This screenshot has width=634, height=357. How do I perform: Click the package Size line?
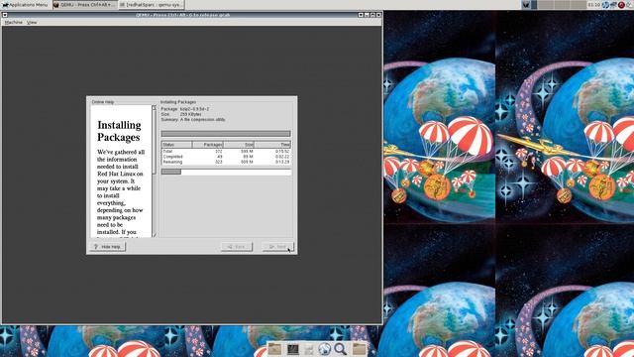[180, 114]
